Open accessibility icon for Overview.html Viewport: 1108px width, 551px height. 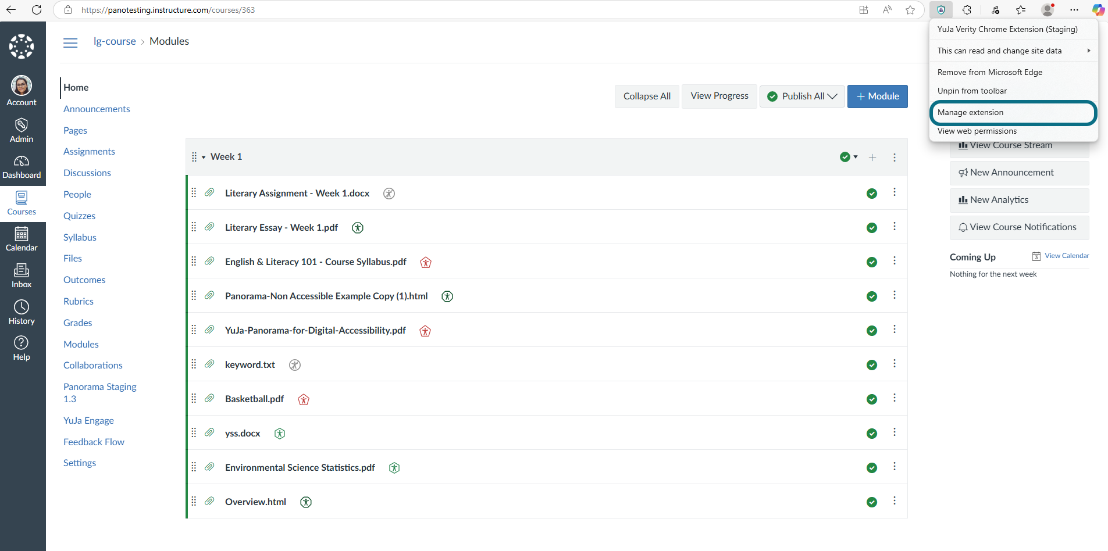tap(306, 502)
